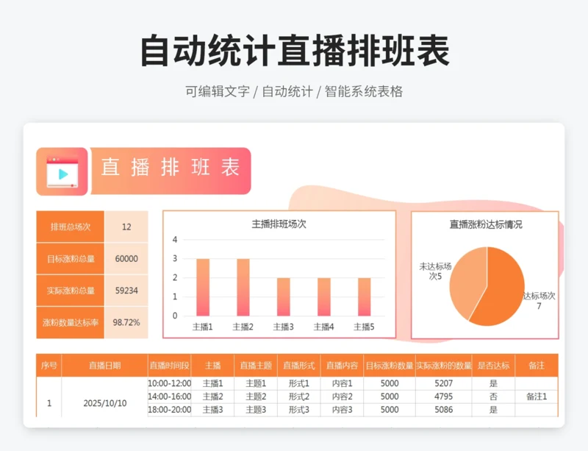The height and width of the screenshot is (451, 588).
Task: Click the pie chart title 直播涨粉达标情况
Action: click(486, 224)
